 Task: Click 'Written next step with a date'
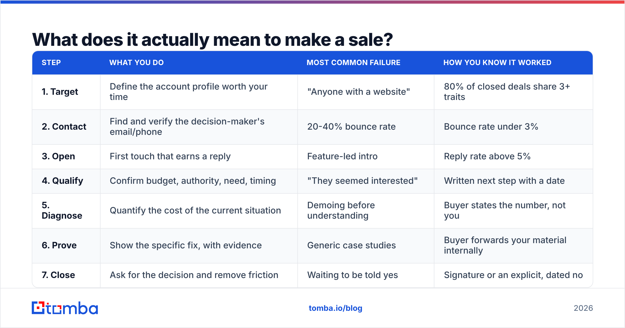[x=504, y=181]
